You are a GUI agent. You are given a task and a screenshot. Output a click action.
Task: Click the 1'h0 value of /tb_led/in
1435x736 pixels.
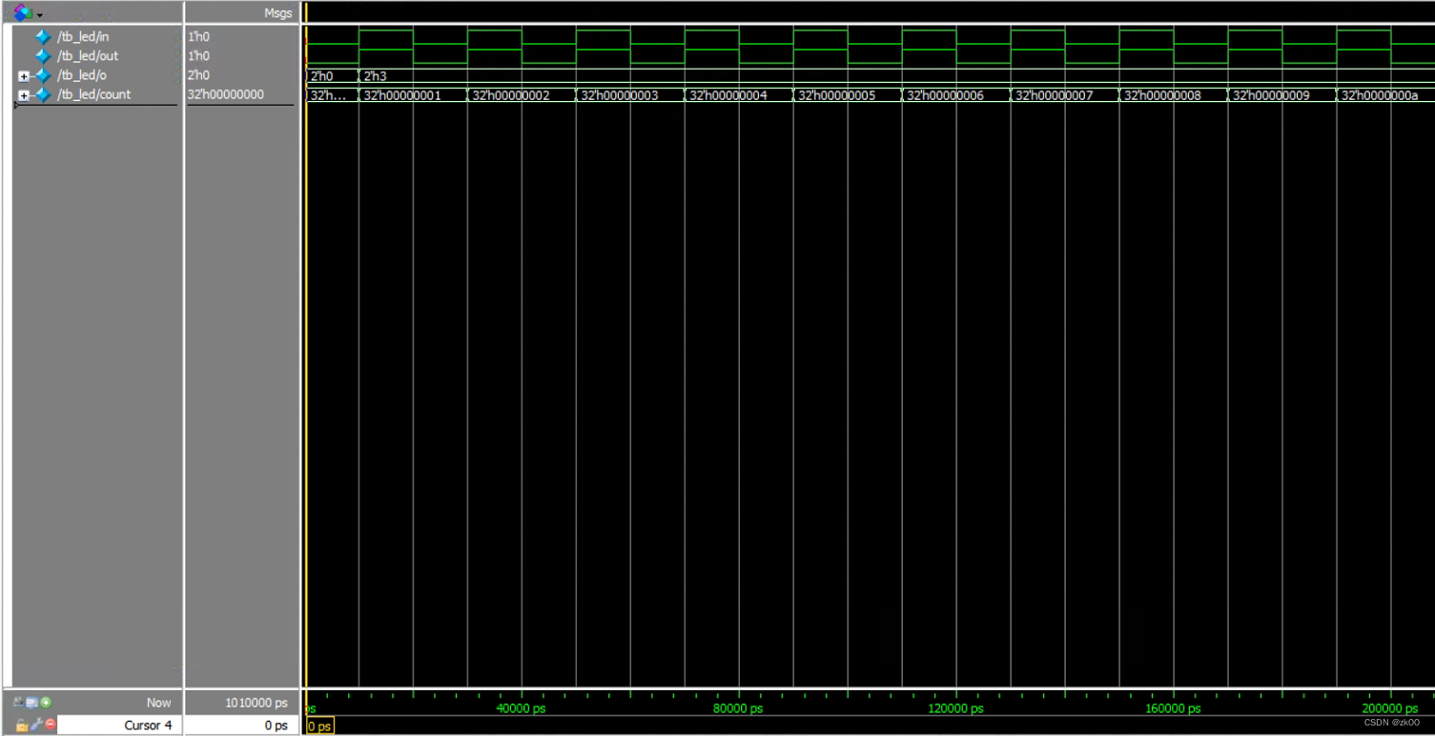[198, 37]
